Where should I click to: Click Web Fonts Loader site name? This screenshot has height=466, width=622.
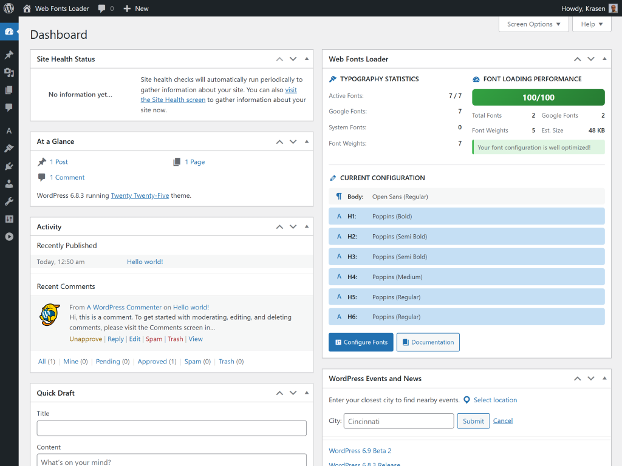click(x=62, y=8)
